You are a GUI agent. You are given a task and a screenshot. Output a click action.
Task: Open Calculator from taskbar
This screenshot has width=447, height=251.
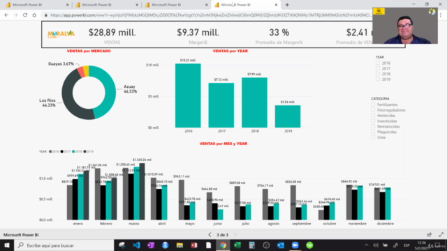point(251,245)
